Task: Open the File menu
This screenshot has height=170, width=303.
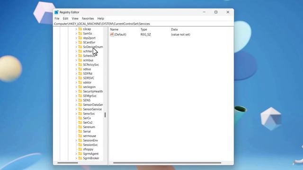Action: click(x=57, y=18)
